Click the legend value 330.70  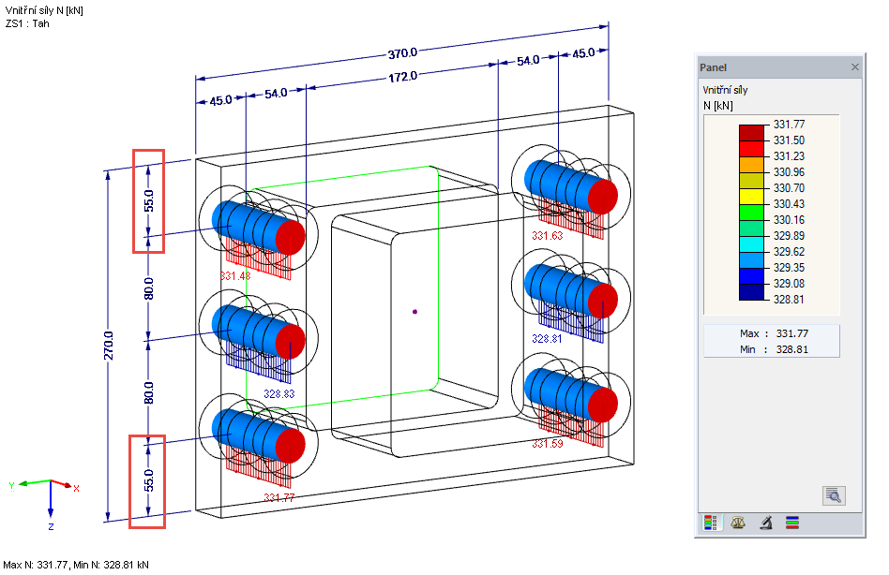(x=789, y=188)
